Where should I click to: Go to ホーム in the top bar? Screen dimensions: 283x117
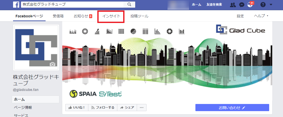[196, 5]
